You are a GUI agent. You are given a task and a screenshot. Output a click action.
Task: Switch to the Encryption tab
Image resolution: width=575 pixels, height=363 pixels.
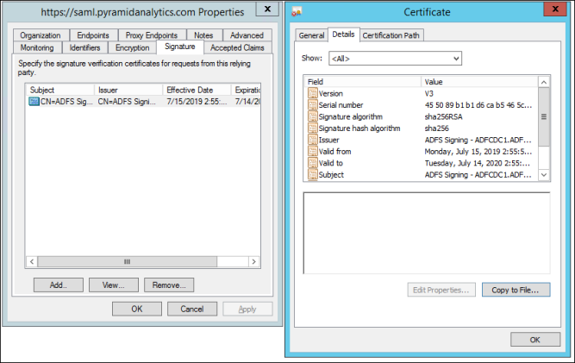pos(133,47)
